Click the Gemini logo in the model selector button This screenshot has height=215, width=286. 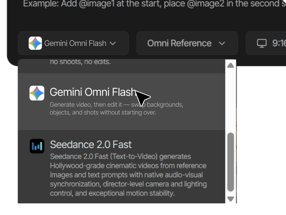[35, 43]
